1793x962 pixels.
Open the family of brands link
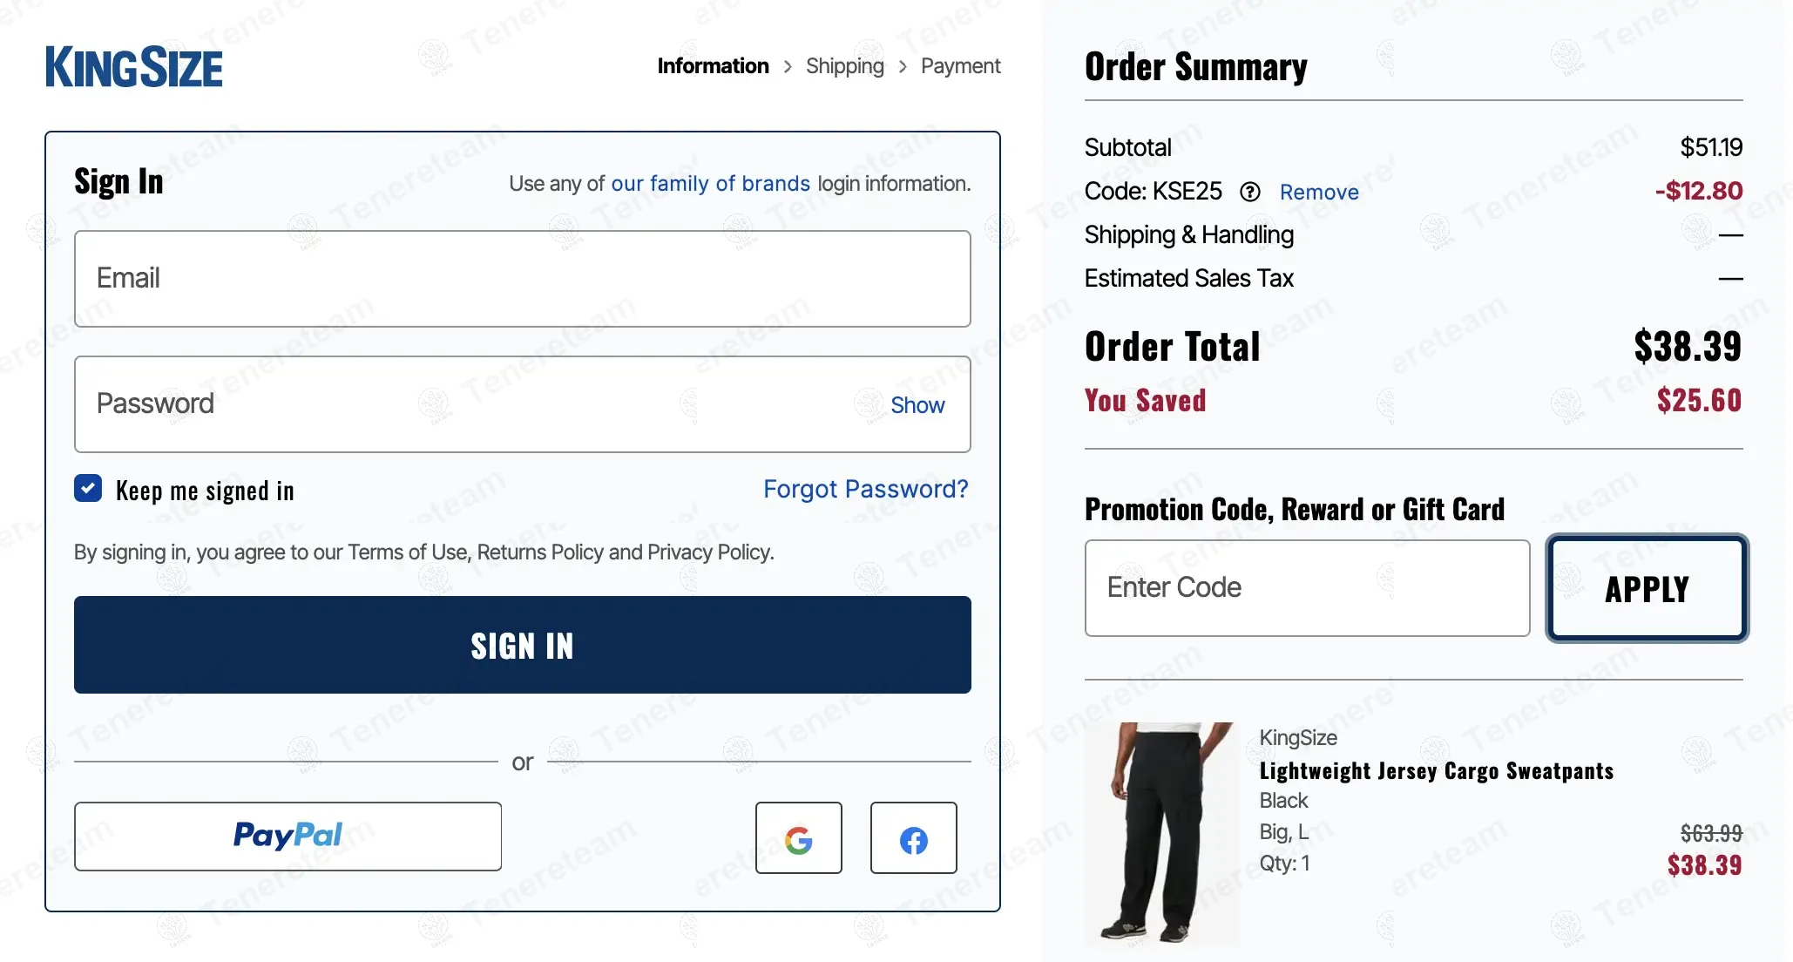tap(710, 184)
